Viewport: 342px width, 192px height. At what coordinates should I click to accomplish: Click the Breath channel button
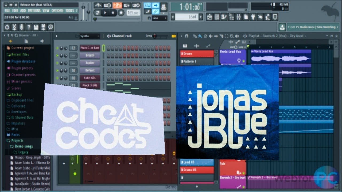point(90,55)
